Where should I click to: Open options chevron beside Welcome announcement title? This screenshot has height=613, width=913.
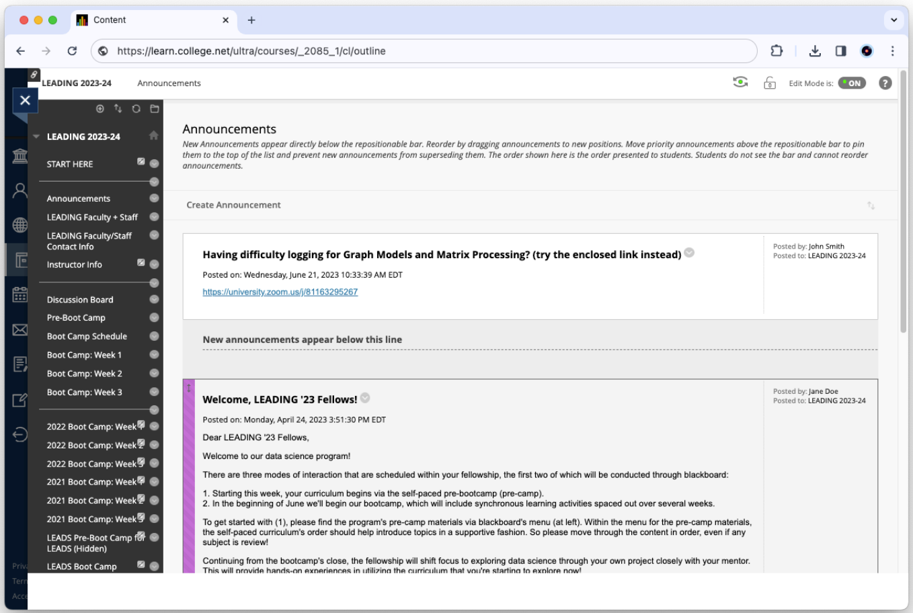pos(365,398)
